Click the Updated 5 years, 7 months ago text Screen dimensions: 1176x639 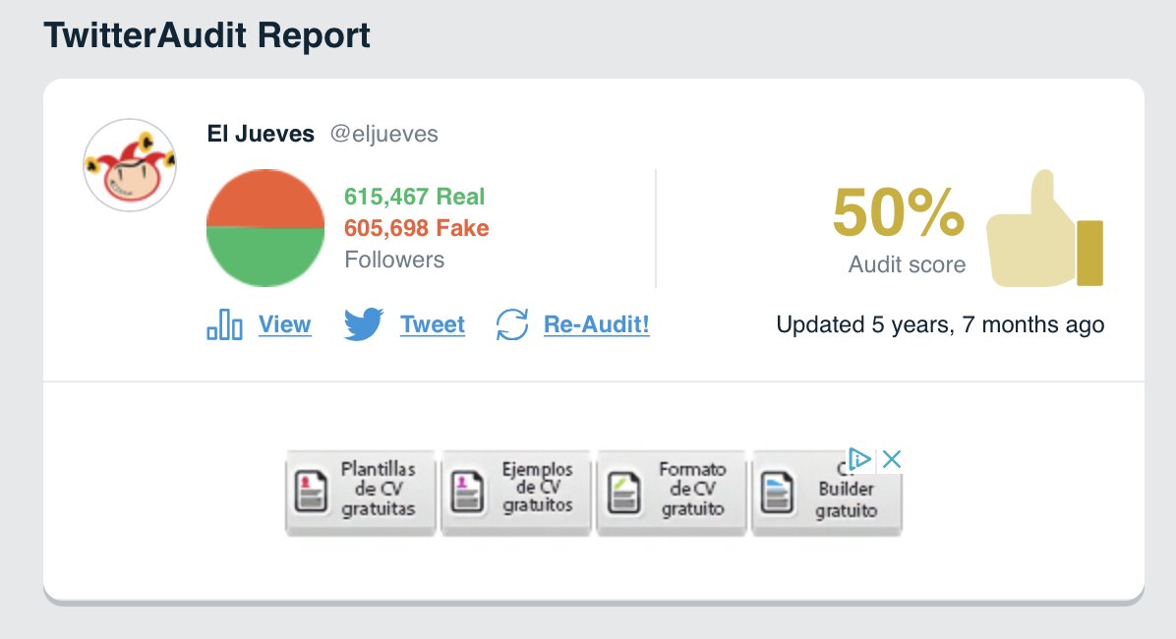pos(940,324)
